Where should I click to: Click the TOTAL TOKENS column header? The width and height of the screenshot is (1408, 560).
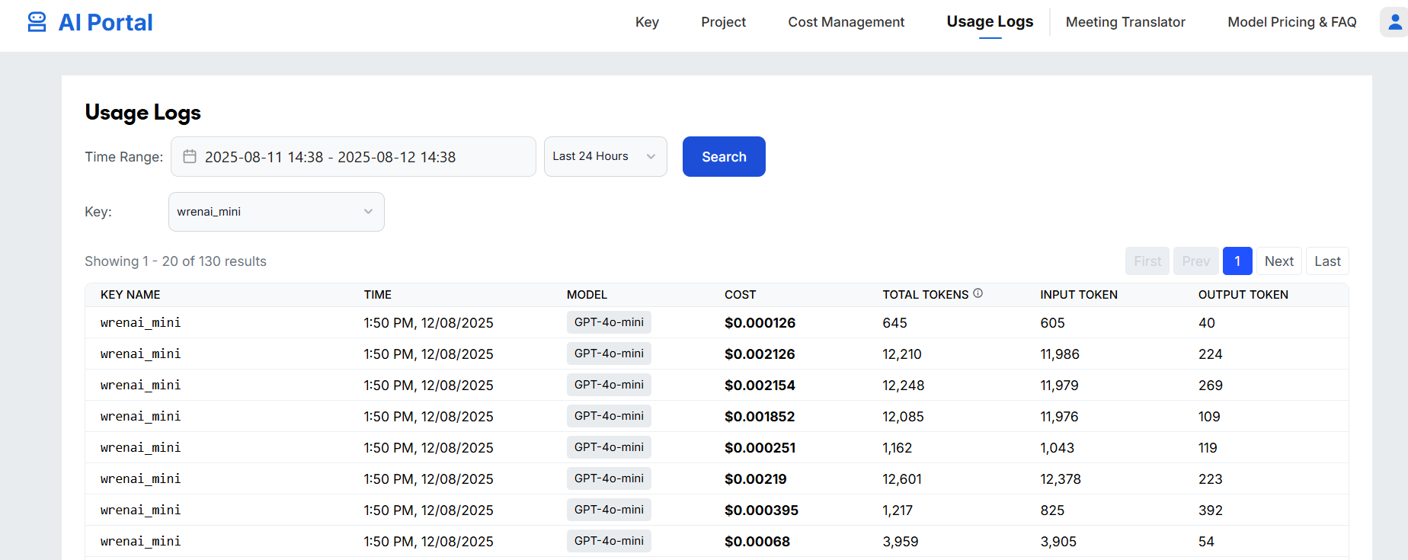tap(925, 295)
